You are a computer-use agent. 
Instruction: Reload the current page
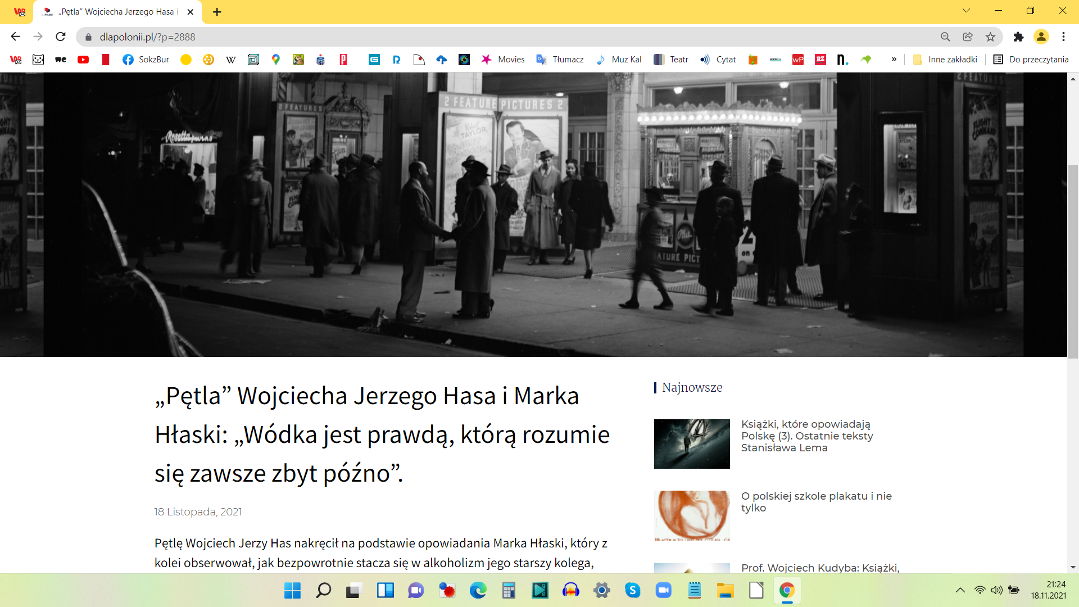pyautogui.click(x=61, y=37)
